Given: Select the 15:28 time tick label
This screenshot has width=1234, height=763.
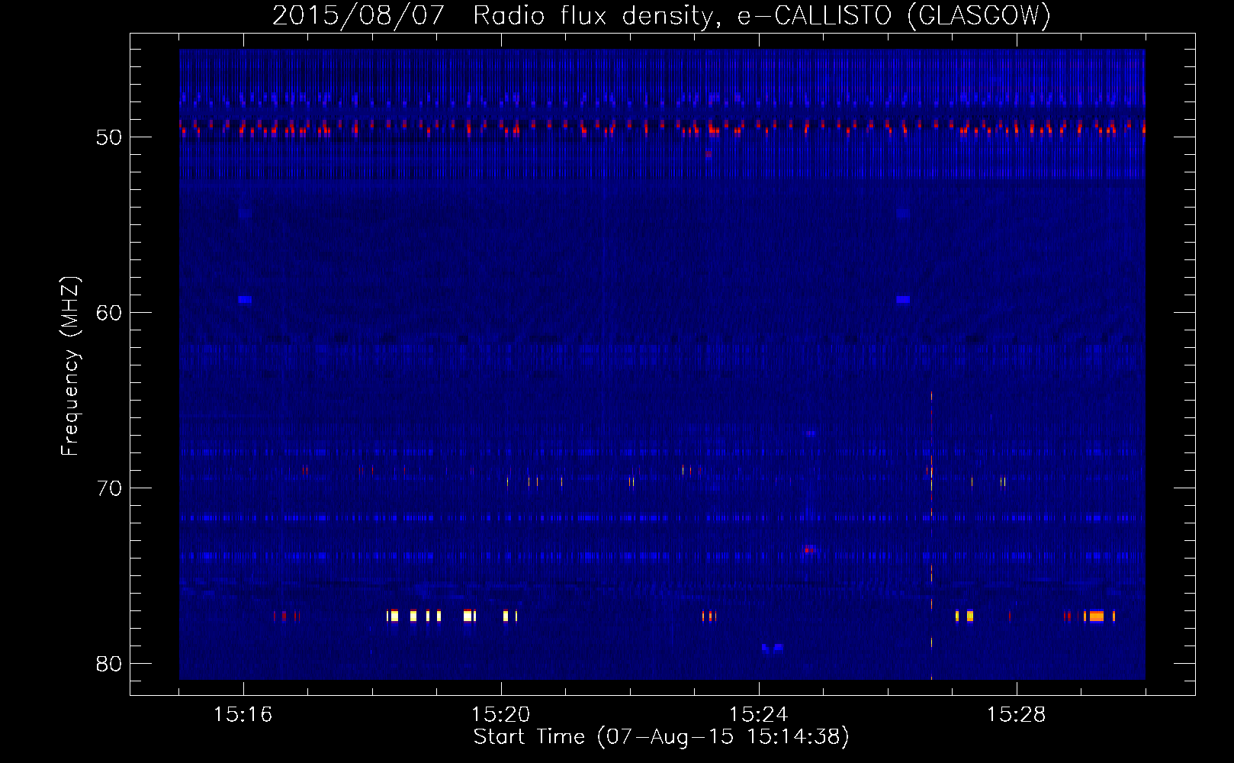Looking at the screenshot, I should [x=1017, y=714].
